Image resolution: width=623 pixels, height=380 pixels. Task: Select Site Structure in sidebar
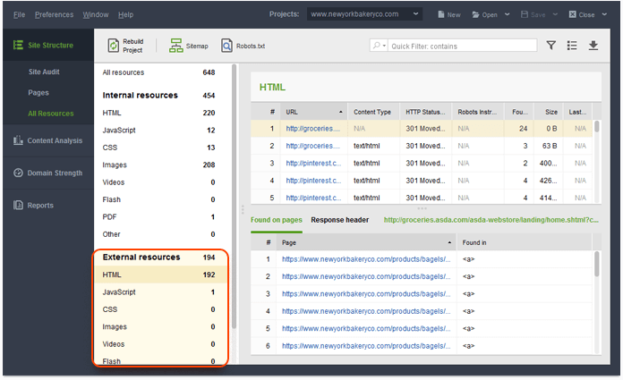pos(48,45)
